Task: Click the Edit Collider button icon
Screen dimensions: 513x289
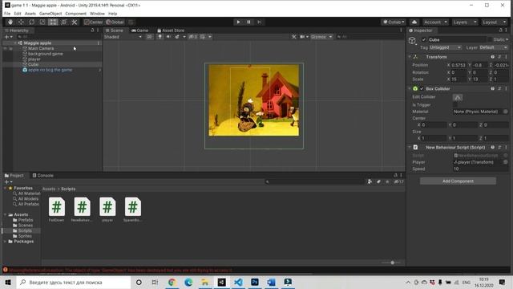Action: (x=458, y=97)
